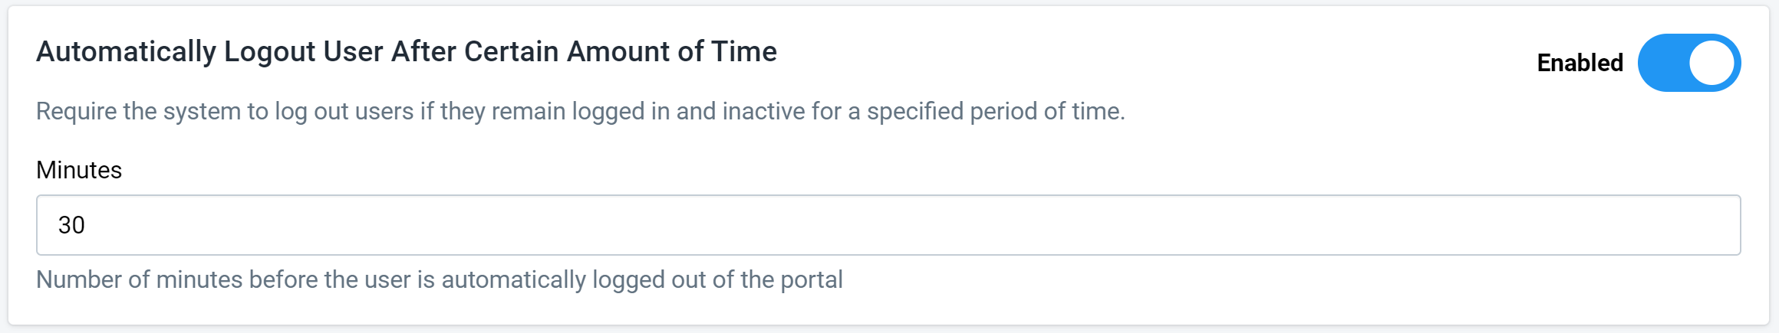Click the white knob on the blue switch
The height and width of the screenshot is (333, 1779).
point(1711,63)
